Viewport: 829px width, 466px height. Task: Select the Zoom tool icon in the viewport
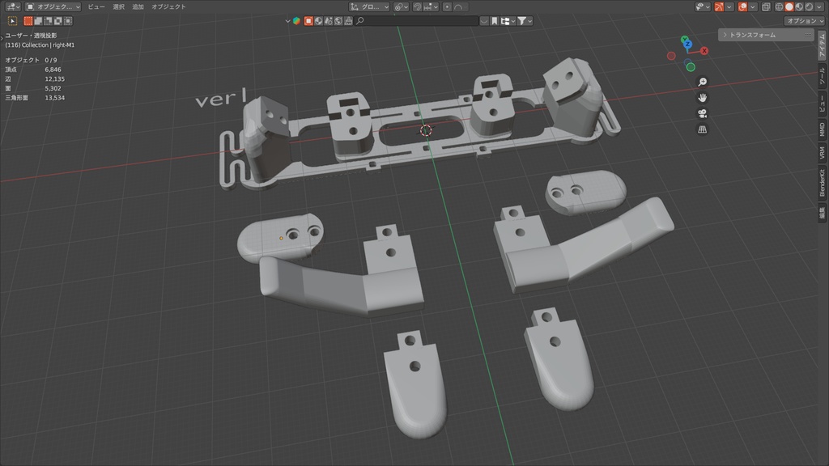coord(703,81)
